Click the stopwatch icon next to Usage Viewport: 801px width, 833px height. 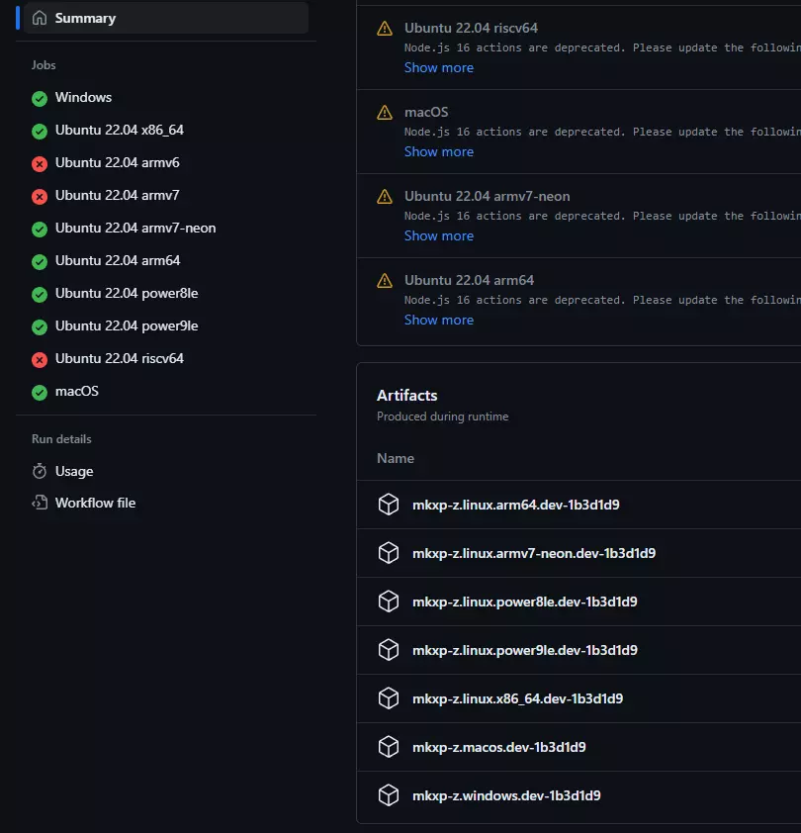[x=40, y=472]
